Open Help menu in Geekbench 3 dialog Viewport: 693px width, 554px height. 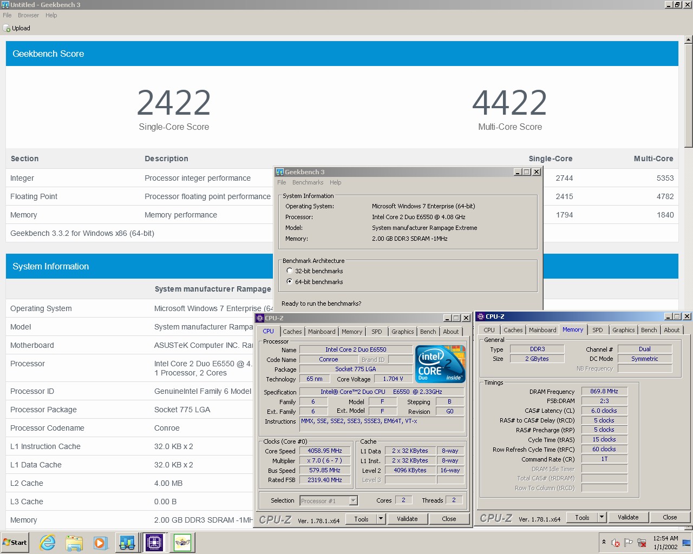[336, 182]
